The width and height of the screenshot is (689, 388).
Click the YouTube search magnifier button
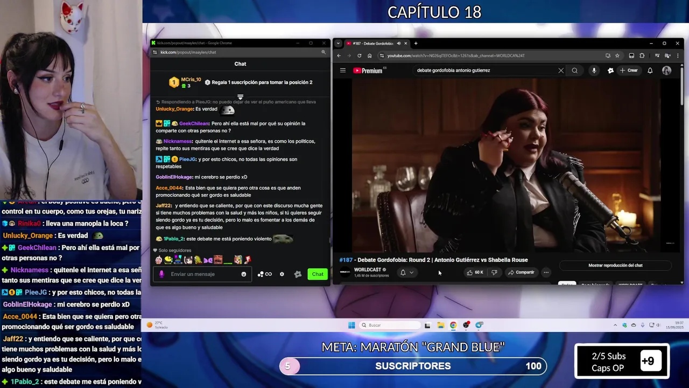click(x=574, y=71)
